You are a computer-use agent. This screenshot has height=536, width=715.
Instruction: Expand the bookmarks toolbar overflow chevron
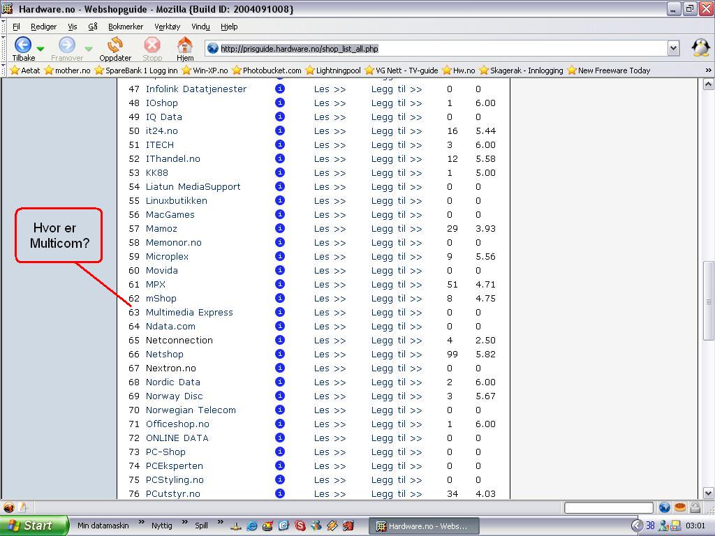[x=708, y=70]
